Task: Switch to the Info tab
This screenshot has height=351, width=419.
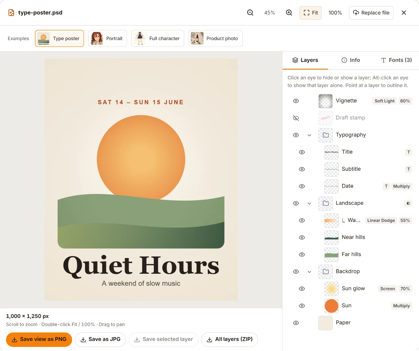Action: pyautogui.click(x=351, y=60)
